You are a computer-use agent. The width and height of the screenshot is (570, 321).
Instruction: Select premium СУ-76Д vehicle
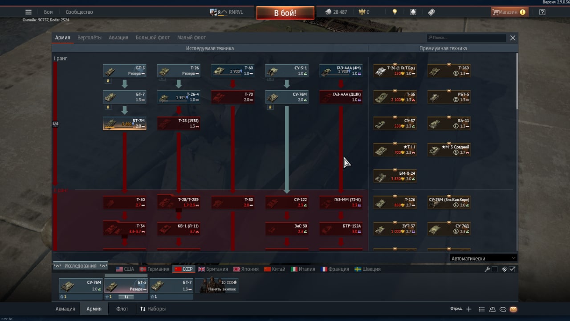coord(449,229)
